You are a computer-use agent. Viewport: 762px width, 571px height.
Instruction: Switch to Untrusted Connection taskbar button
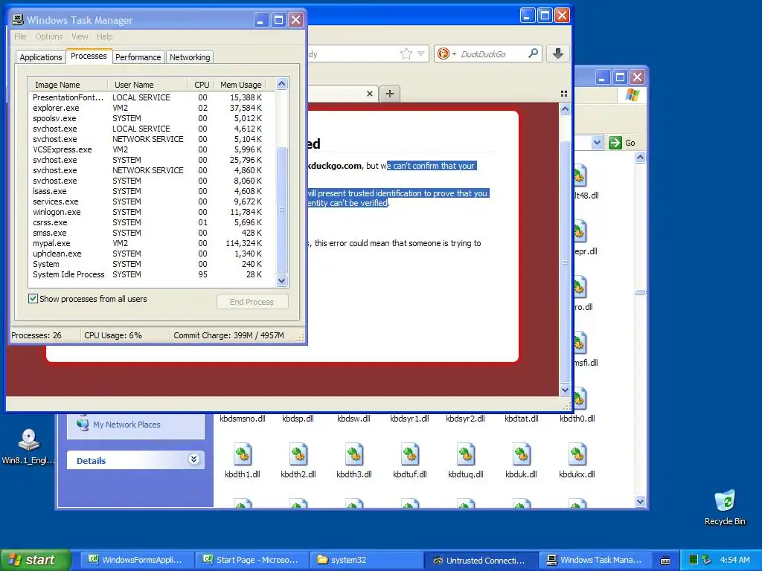pos(481,560)
